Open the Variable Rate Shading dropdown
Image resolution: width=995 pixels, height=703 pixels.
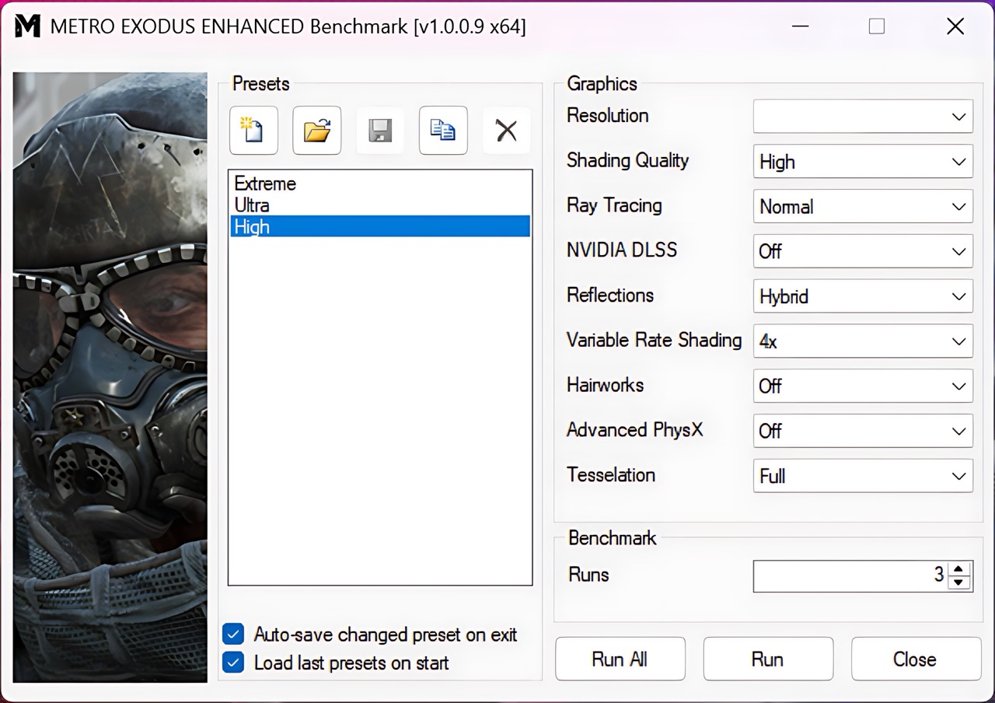click(x=863, y=341)
